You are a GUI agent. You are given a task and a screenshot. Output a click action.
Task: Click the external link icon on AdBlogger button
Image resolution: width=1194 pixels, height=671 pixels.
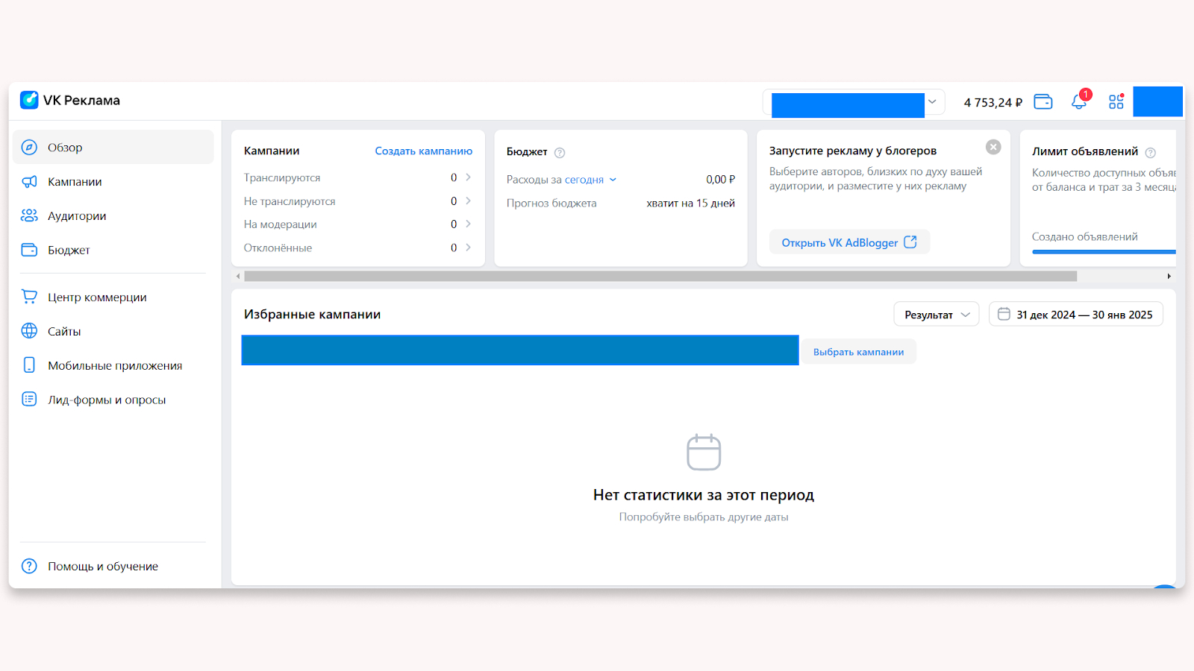[x=910, y=242]
